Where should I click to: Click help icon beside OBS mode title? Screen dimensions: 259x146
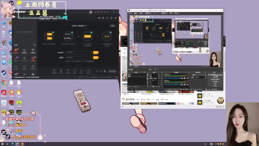86,26
